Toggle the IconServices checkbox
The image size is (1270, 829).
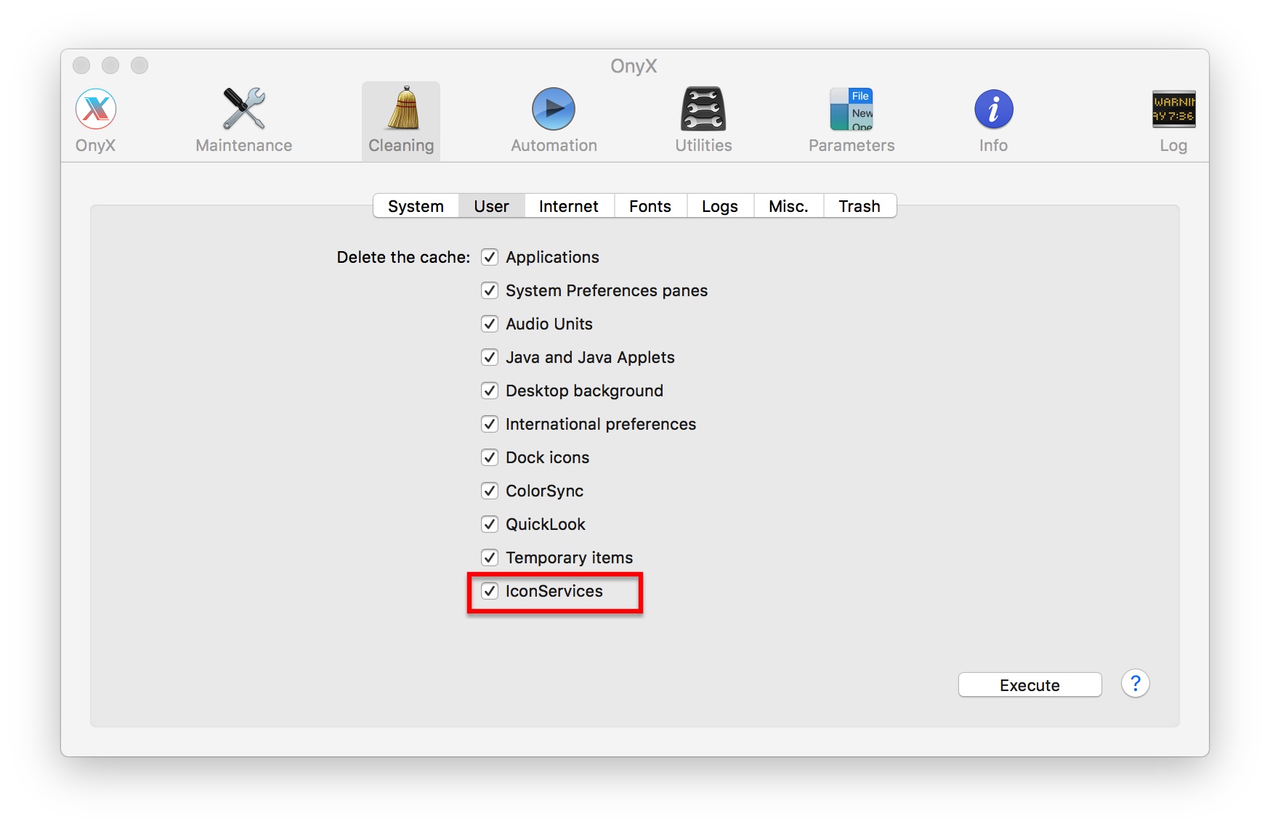(x=490, y=591)
